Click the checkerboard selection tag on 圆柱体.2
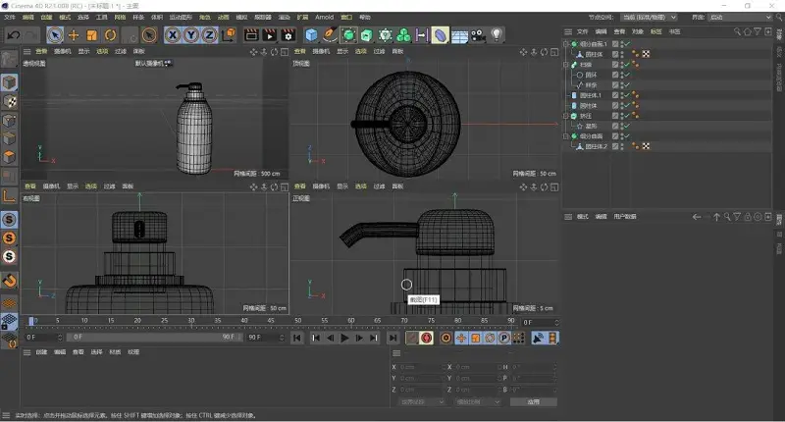Image resolution: width=785 pixels, height=422 pixels. tap(646, 146)
